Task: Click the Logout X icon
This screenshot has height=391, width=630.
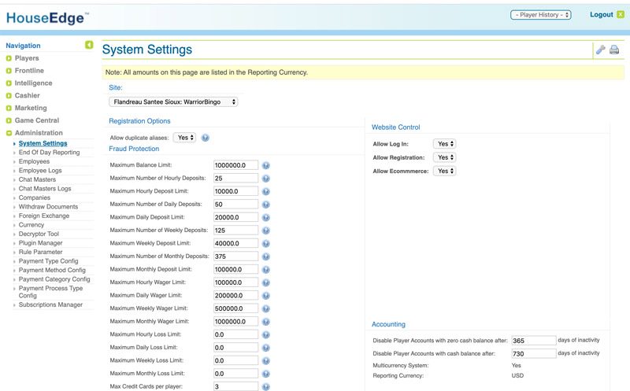Action: pos(621,14)
